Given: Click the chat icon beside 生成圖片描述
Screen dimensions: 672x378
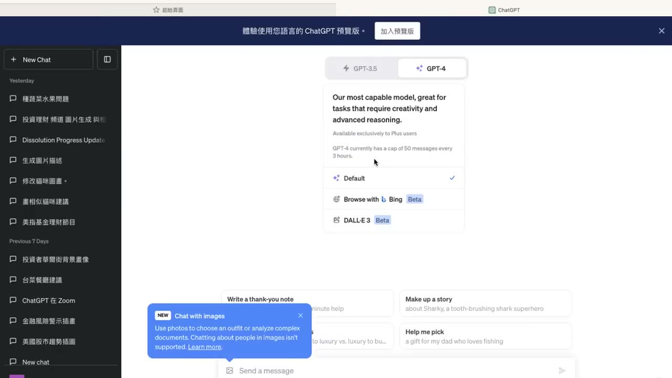Looking at the screenshot, I should coord(13,160).
